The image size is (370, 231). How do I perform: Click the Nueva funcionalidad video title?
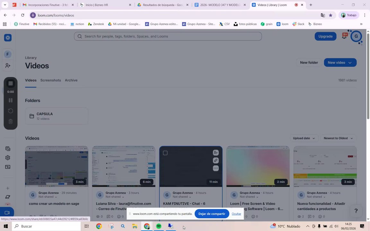[321, 206]
